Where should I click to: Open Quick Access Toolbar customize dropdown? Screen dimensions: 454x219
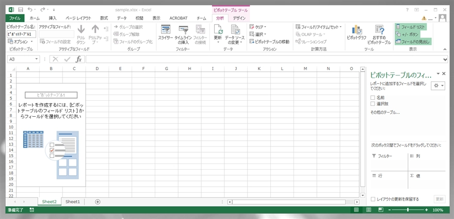pyautogui.click(x=54, y=10)
